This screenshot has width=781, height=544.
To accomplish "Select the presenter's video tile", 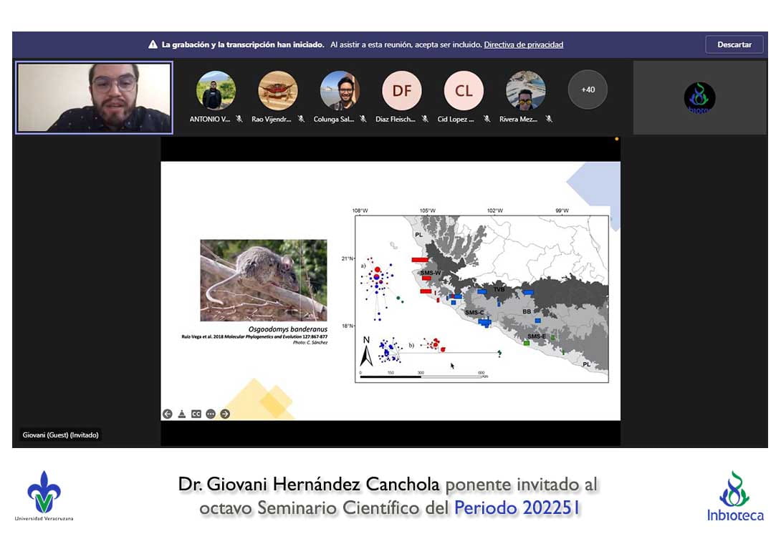I will pos(94,97).
